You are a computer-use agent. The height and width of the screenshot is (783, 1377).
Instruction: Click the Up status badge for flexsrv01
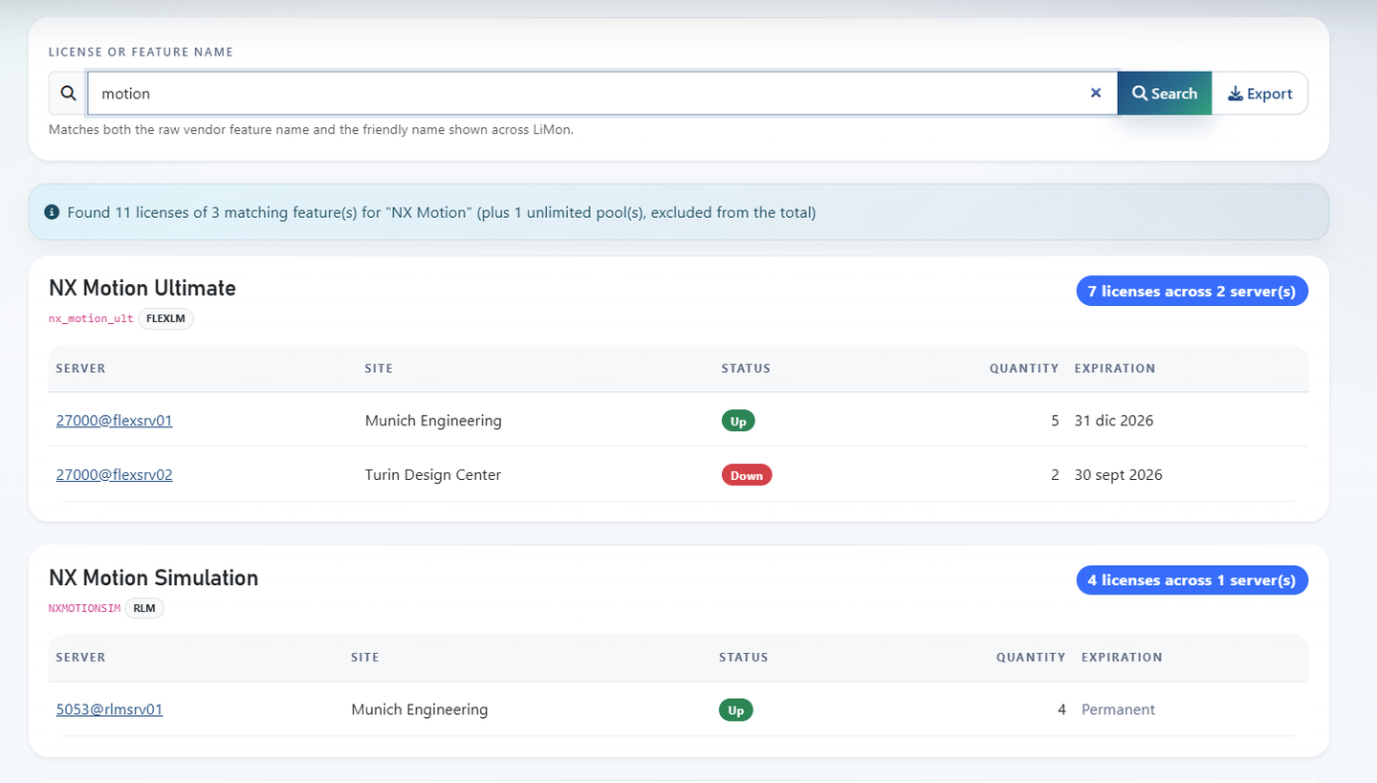coord(737,420)
